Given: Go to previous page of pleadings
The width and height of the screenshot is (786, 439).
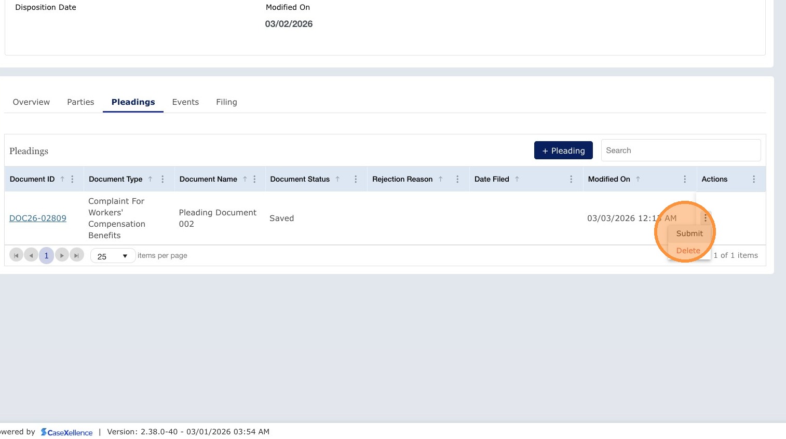Looking at the screenshot, I should [x=31, y=255].
